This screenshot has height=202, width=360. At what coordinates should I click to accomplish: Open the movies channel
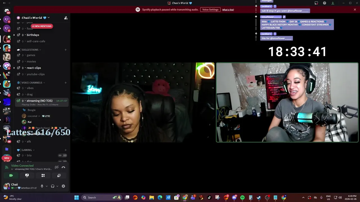click(x=42, y=61)
